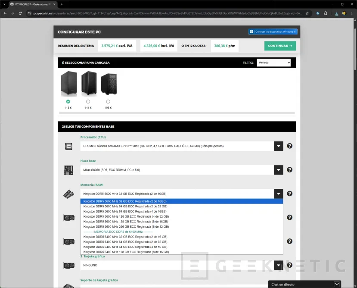Click the CONTINUAR button

coord(280,46)
